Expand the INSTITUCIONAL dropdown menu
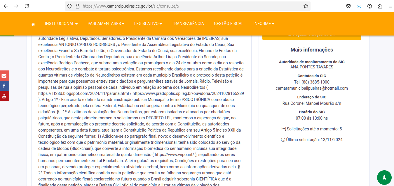This screenshot has width=394, height=186. (x=61, y=24)
